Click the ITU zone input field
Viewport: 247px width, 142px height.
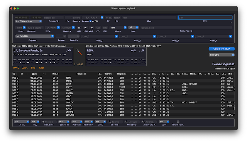(x=105, y=28)
